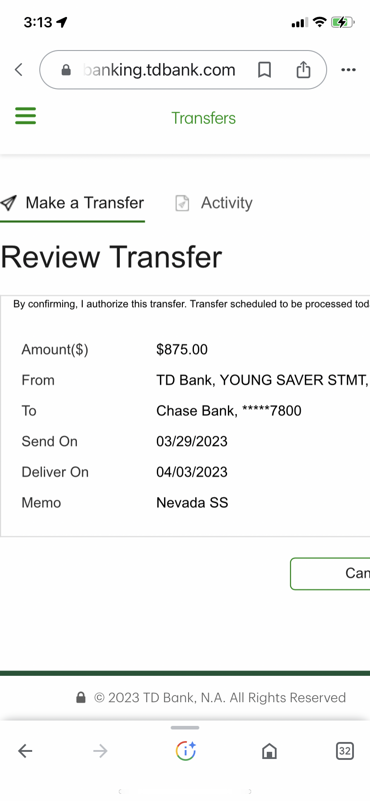
Task: Tap the paper plane transfer icon
Action: pyautogui.click(x=8, y=203)
